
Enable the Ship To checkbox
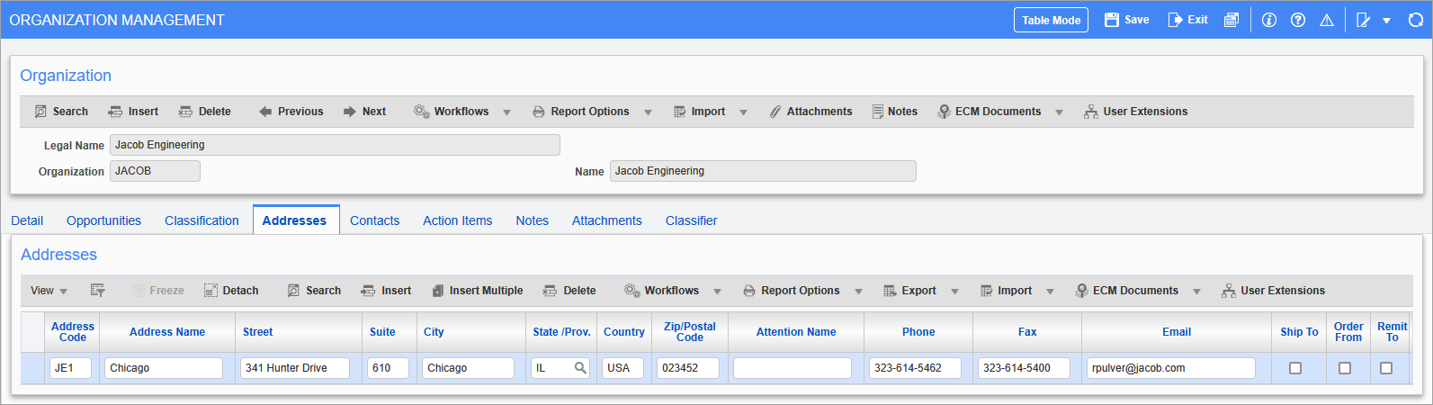click(1294, 368)
